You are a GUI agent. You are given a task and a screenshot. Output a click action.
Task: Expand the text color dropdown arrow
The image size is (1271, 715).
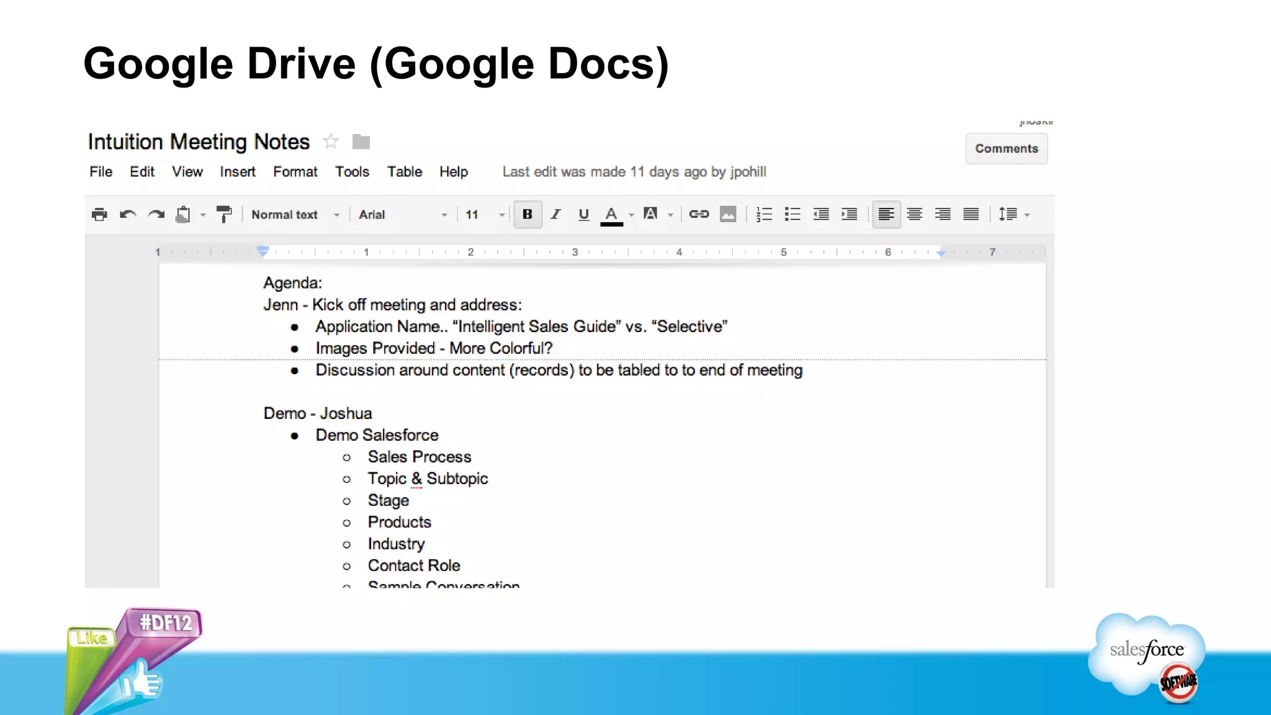(x=631, y=215)
